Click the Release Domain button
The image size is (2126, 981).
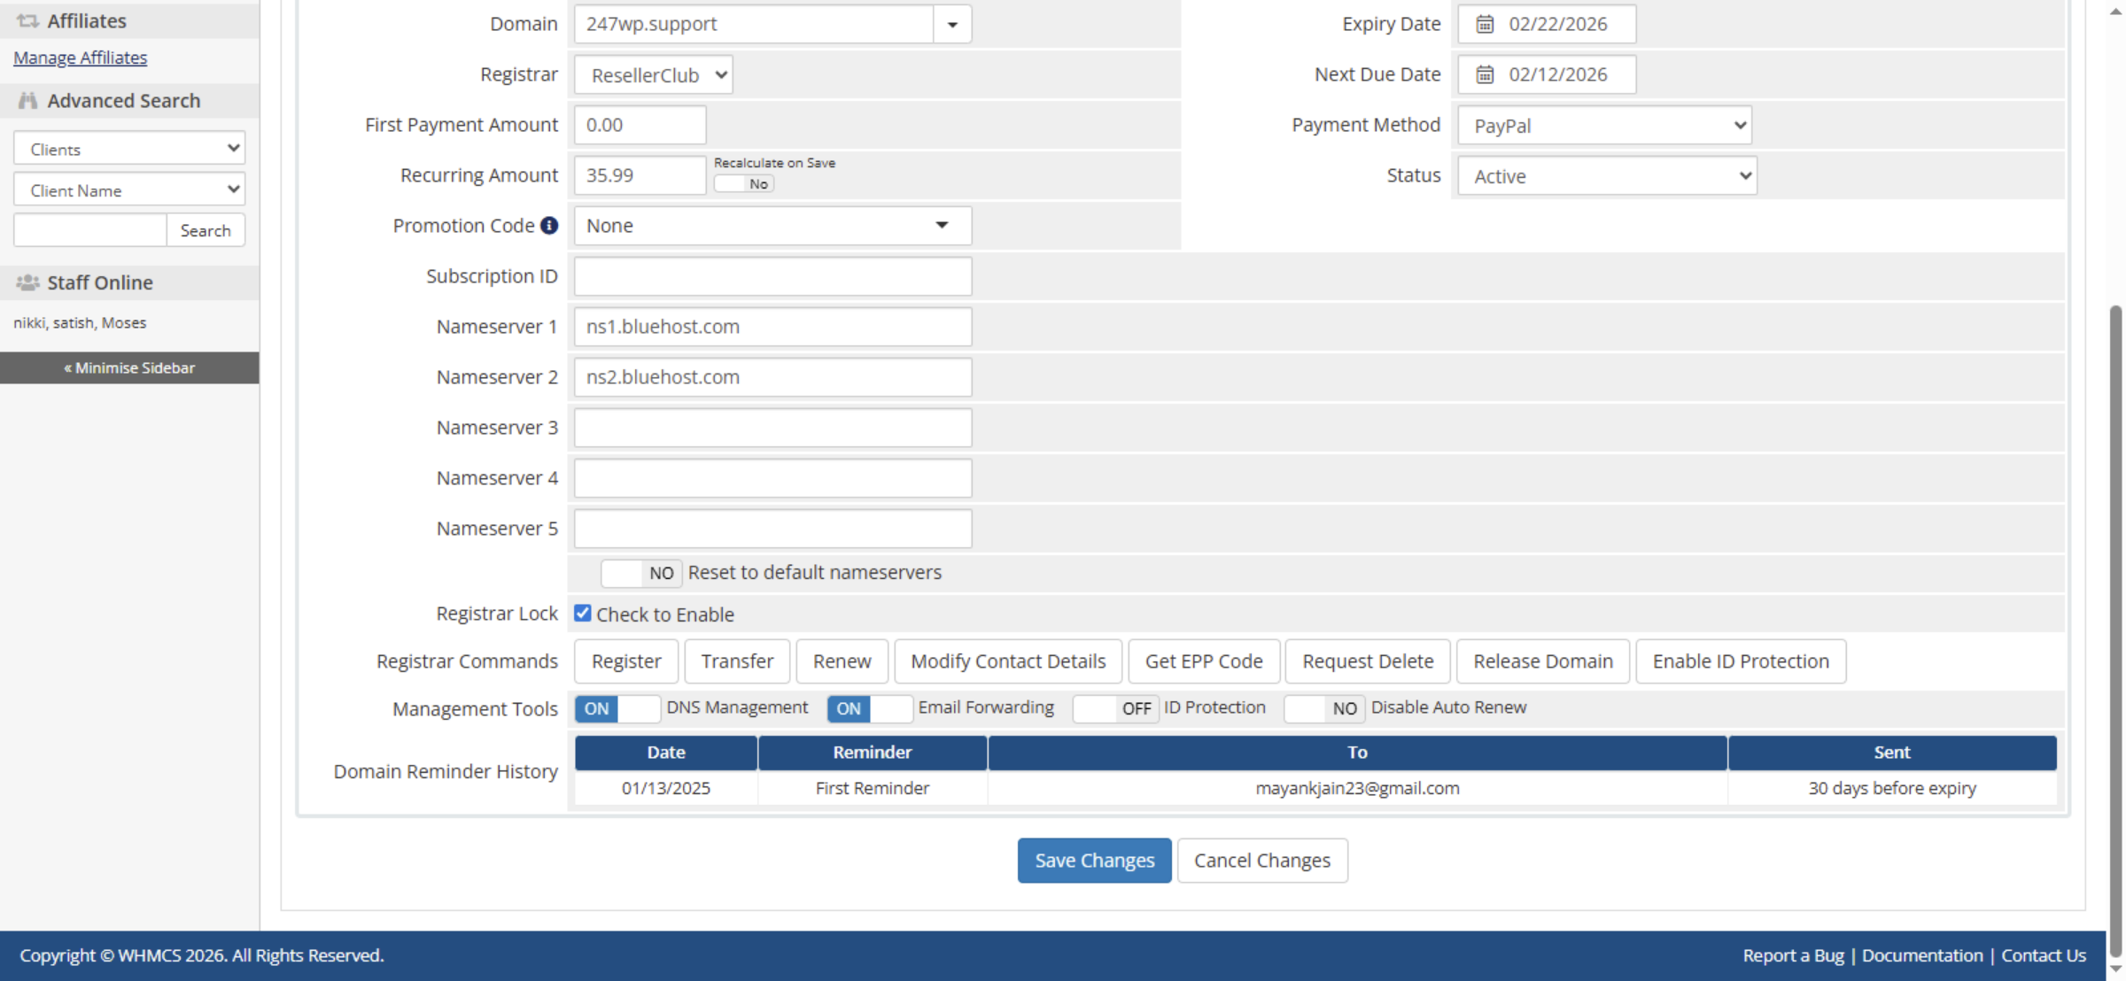pyautogui.click(x=1542, y=661)
